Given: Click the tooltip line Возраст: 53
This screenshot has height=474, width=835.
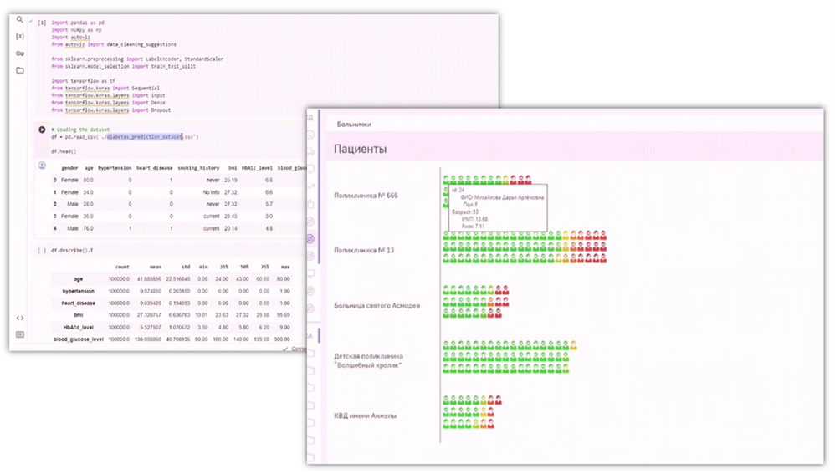Looking at the screenshot, I should [x=465, y=212].
